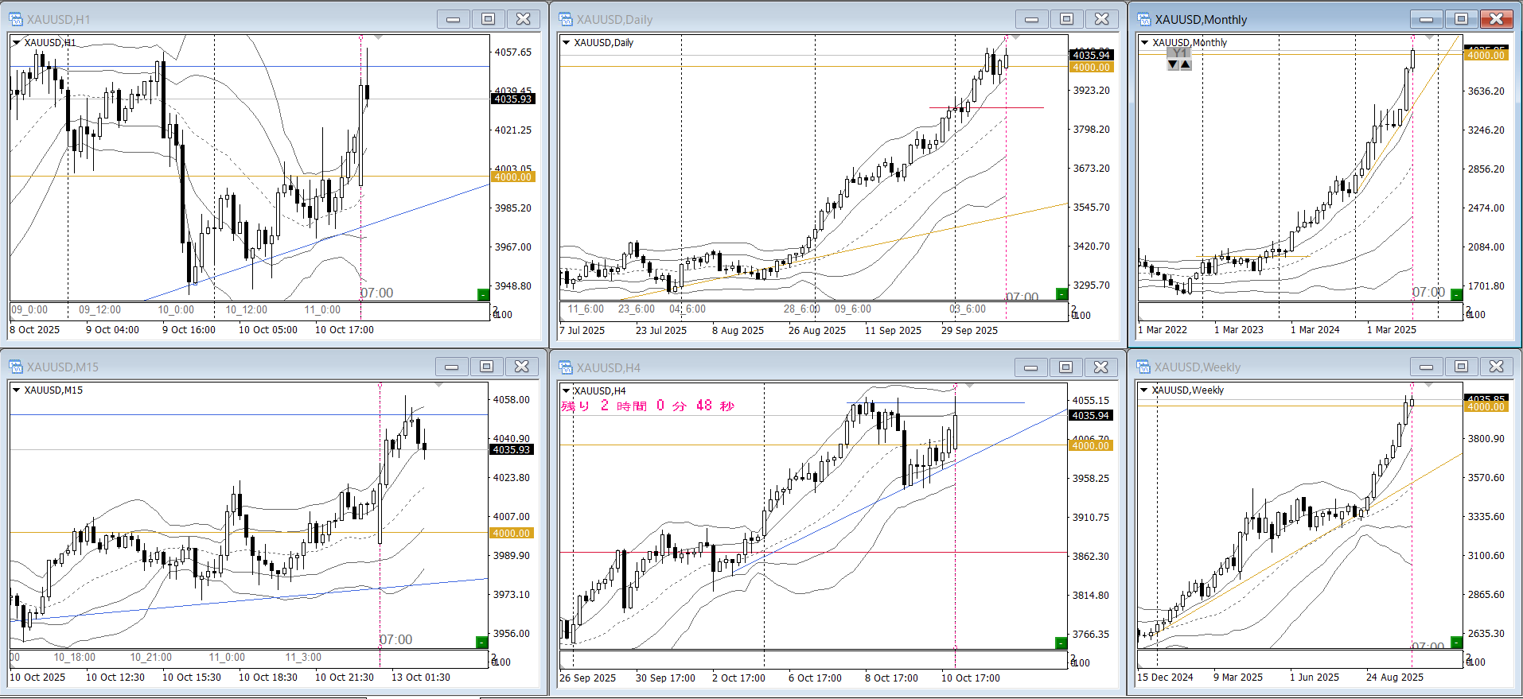Viewport: 1523px width, 699px height.
Task: Click the XAUUSD,H4 window title chart icon
Action: [x=566, y=367]
